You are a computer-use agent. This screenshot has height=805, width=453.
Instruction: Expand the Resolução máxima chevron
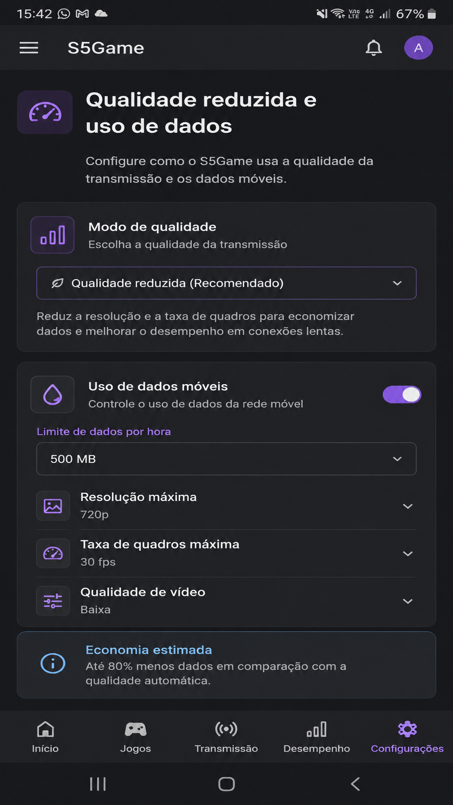408,506
